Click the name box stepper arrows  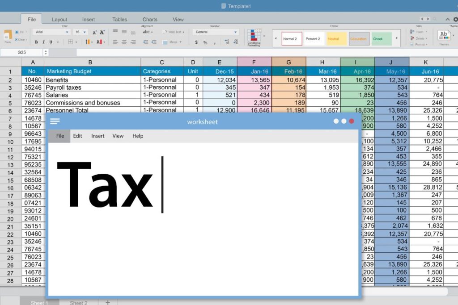pos(46,53)
